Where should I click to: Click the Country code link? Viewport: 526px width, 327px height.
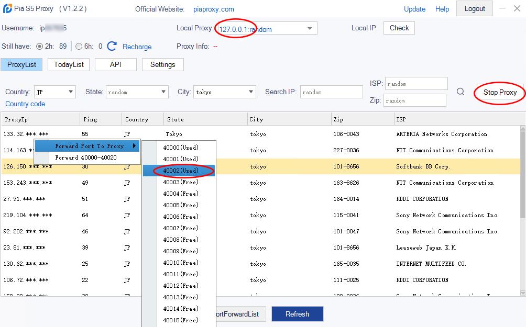point(25,104)
